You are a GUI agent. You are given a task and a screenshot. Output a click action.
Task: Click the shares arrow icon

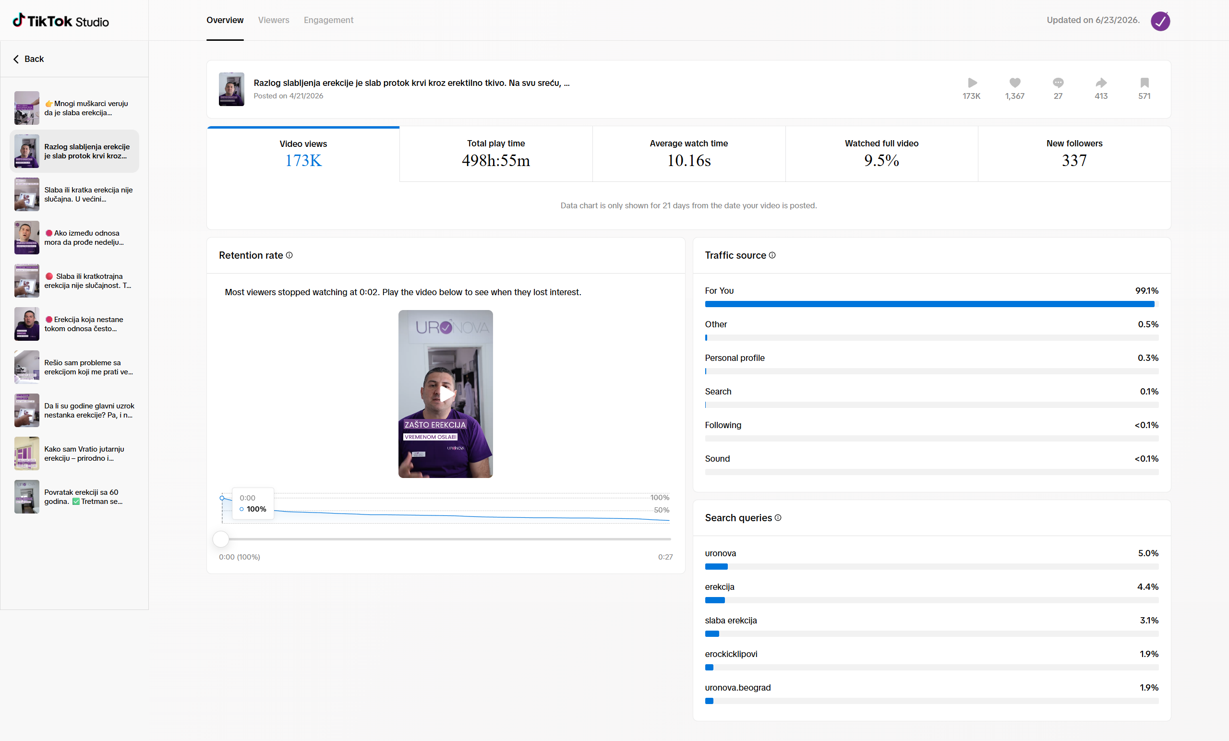click(1101, 83)
